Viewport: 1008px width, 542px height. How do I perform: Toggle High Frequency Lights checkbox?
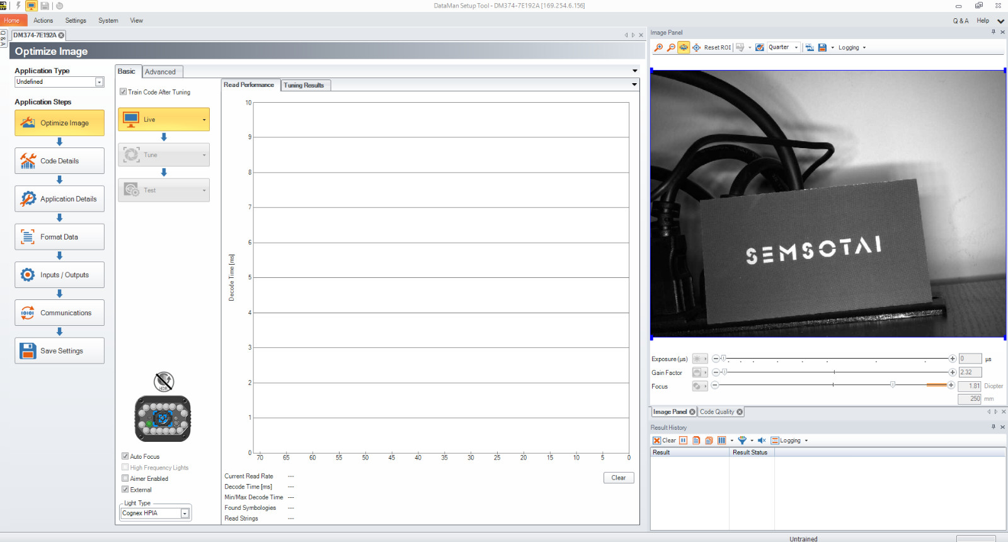point(125,468)
